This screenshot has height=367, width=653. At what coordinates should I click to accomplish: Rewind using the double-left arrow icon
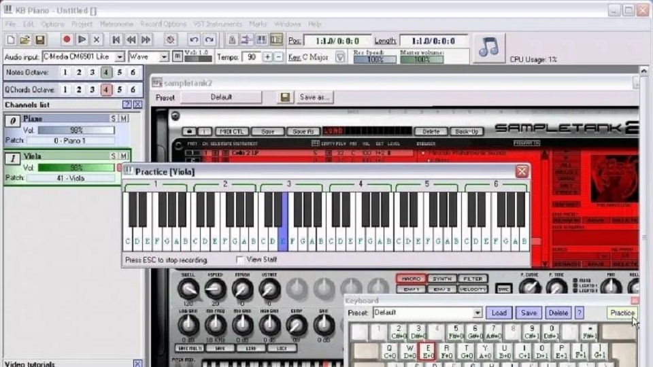click(x=131, y=39)
